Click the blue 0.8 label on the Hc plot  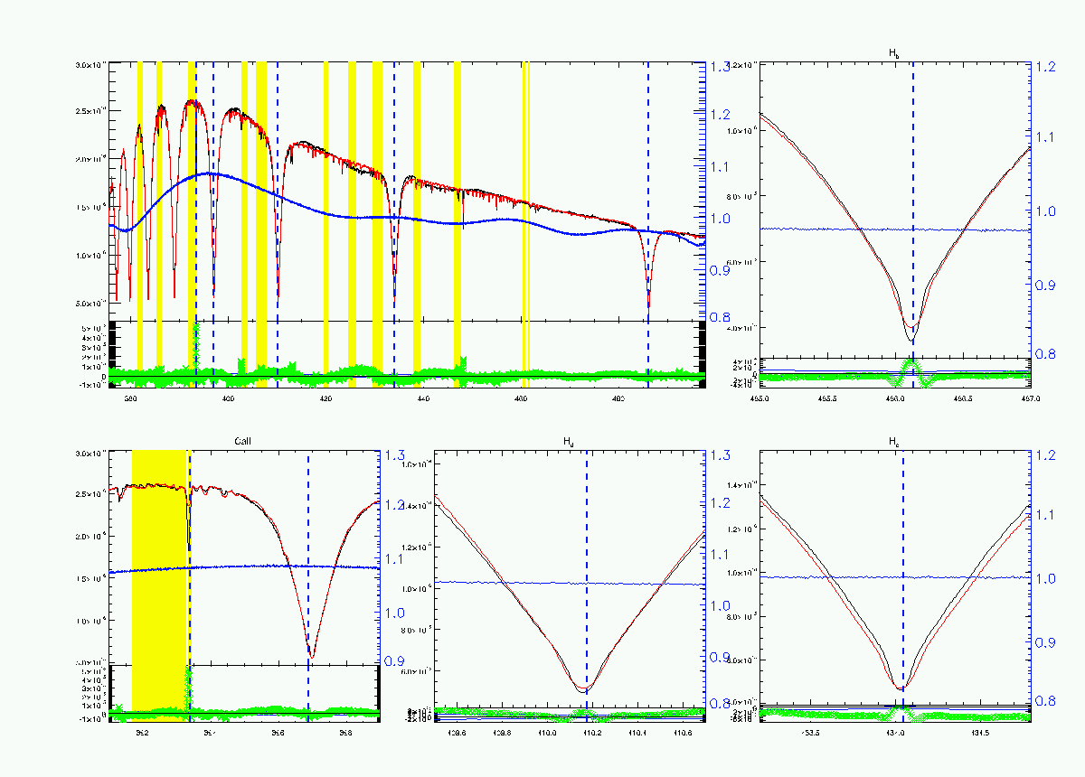point(1045,700)
